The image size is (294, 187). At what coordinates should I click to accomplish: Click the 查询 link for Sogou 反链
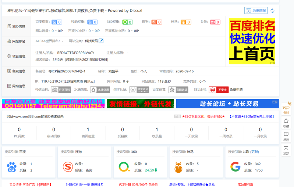coord(89,170)
